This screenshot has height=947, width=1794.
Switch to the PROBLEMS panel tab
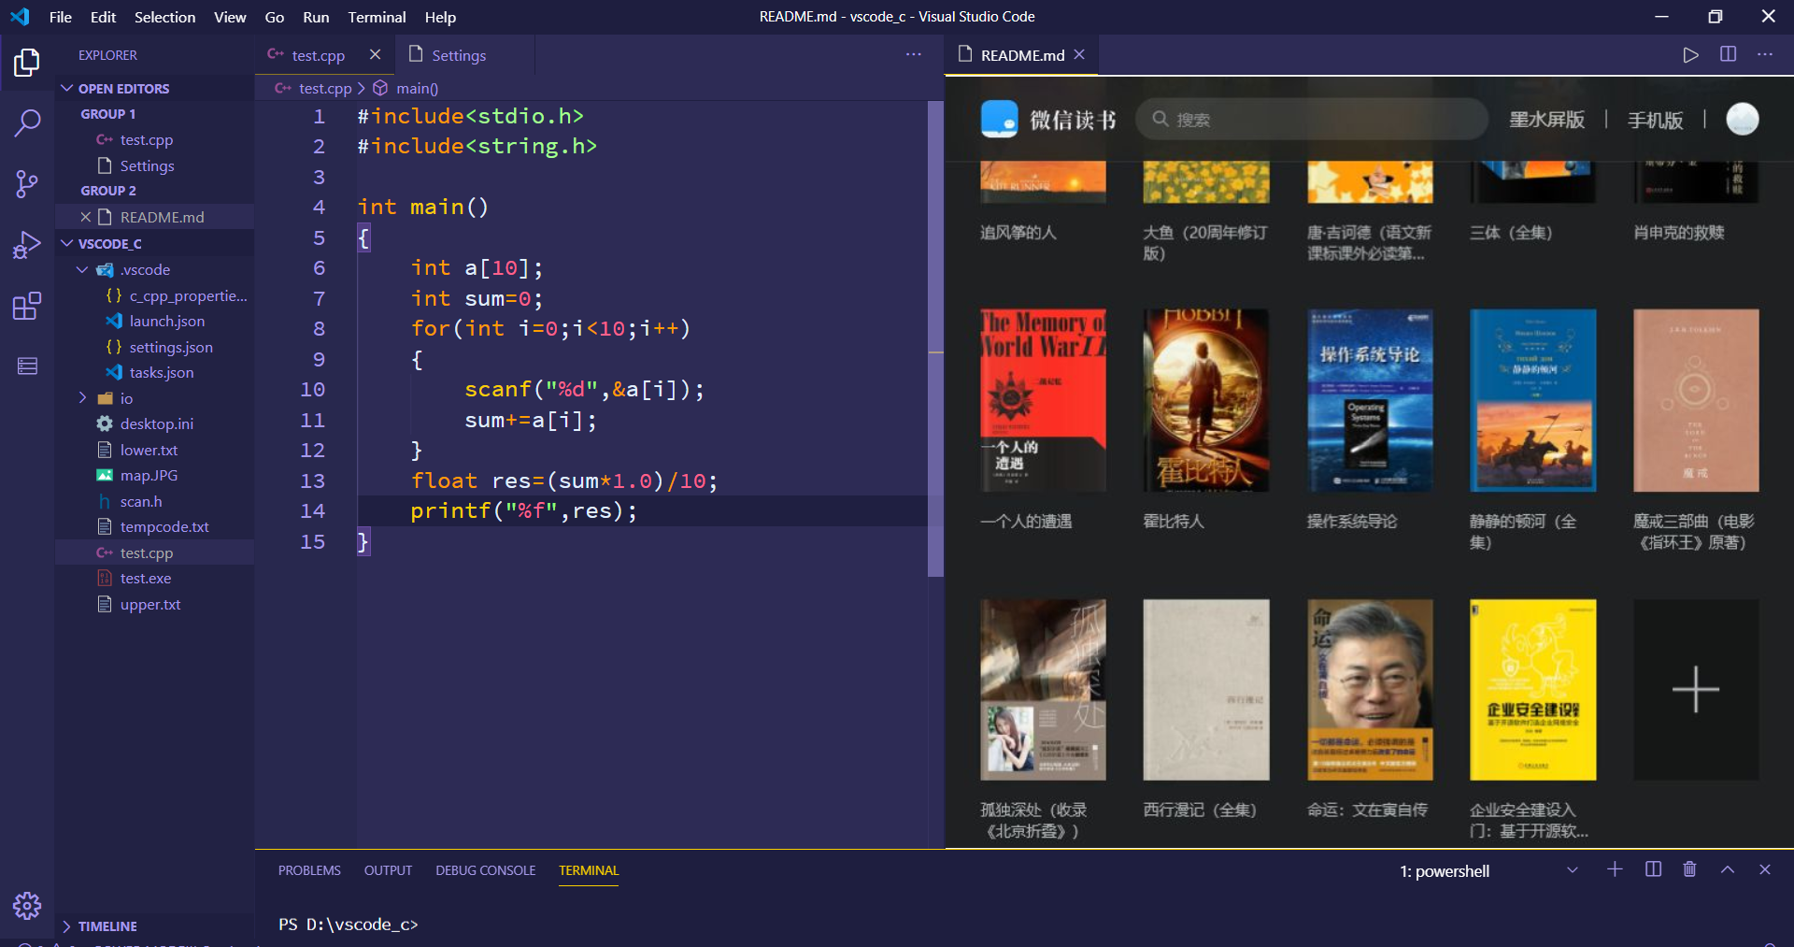click(x=309, y=870)
